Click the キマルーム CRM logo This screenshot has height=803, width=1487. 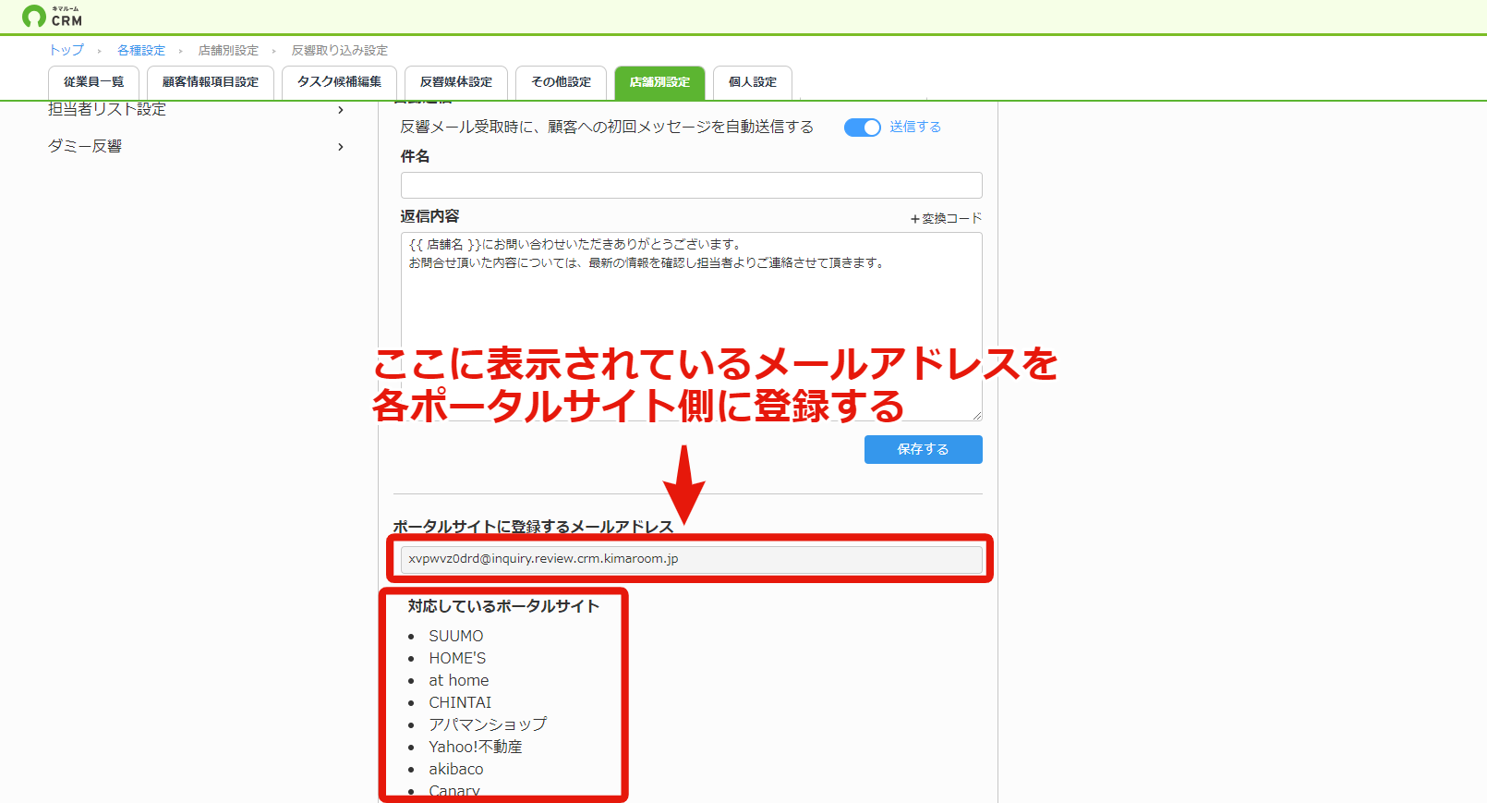(x=52, y=16)
